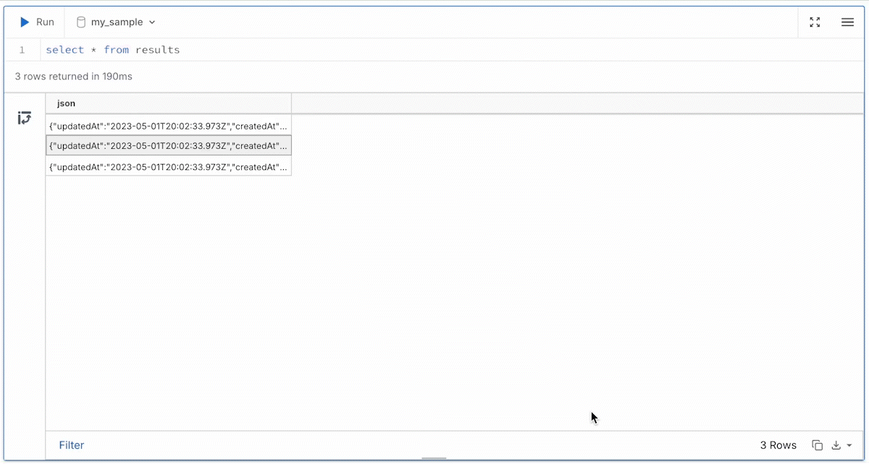Click the 3 Rows count label

click(x=778, y=445)
